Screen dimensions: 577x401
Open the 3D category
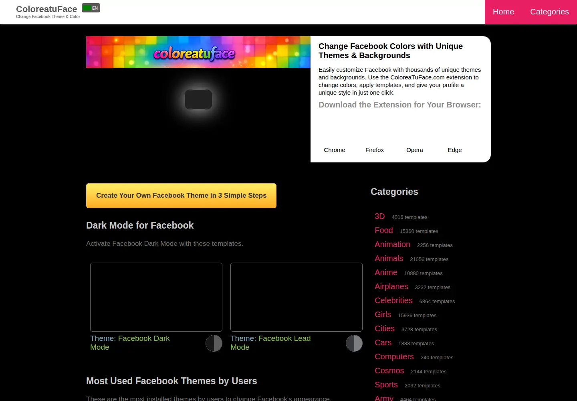pyautogui.click(x=379, y=216)
